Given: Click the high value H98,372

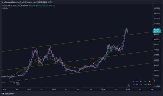Looking at the screenshot, I should click(39, 6).
